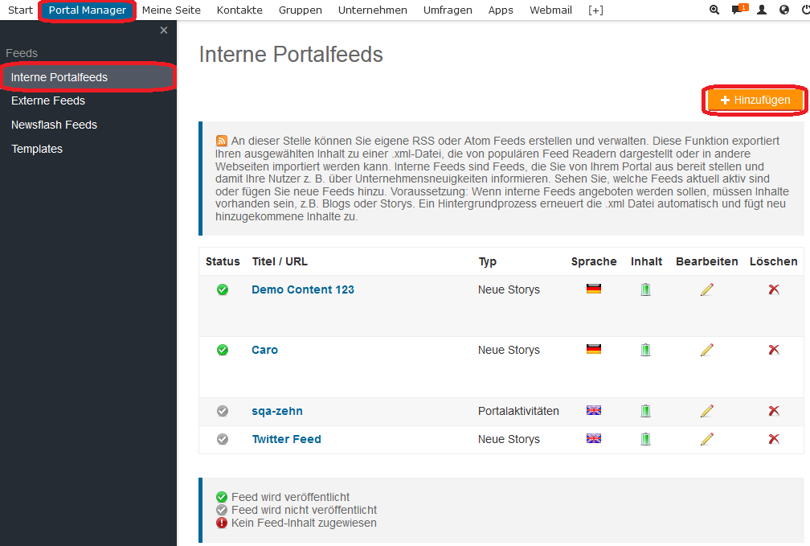Click German flag in Demo Content 123 row

[594, 289]
